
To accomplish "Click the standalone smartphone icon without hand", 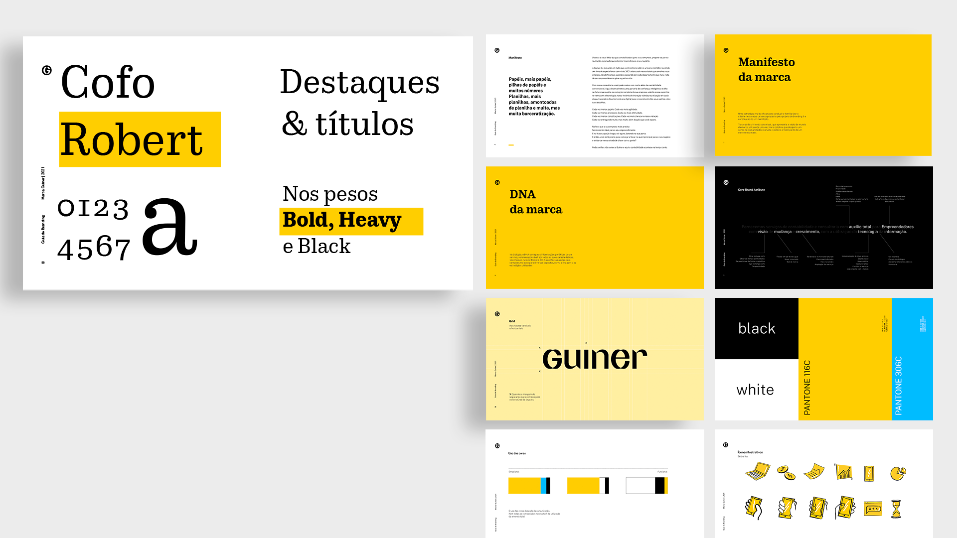I will click(869, 473).
